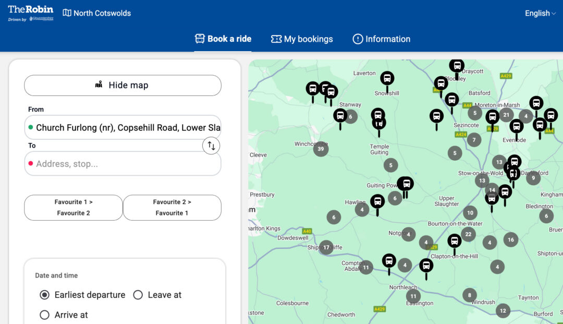Choose the Favourite 1 > Favourite 2 route
Image resolution: width=563 pixels, height=324 pixels.
[x=74, y=208]
